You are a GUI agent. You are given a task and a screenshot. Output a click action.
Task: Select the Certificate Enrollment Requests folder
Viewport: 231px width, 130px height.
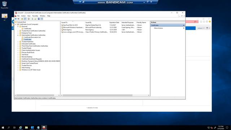click(31, 59)
